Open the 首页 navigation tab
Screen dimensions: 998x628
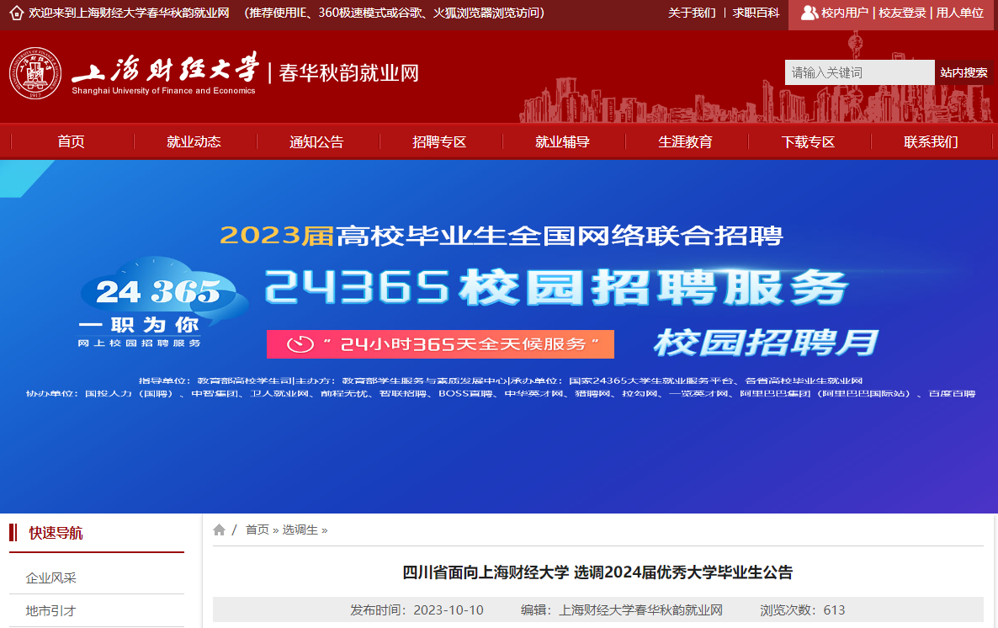pyautogui.click(x=71, y=141)
